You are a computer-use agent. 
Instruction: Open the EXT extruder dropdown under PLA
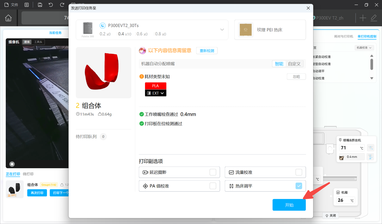[x=156, y=93]
